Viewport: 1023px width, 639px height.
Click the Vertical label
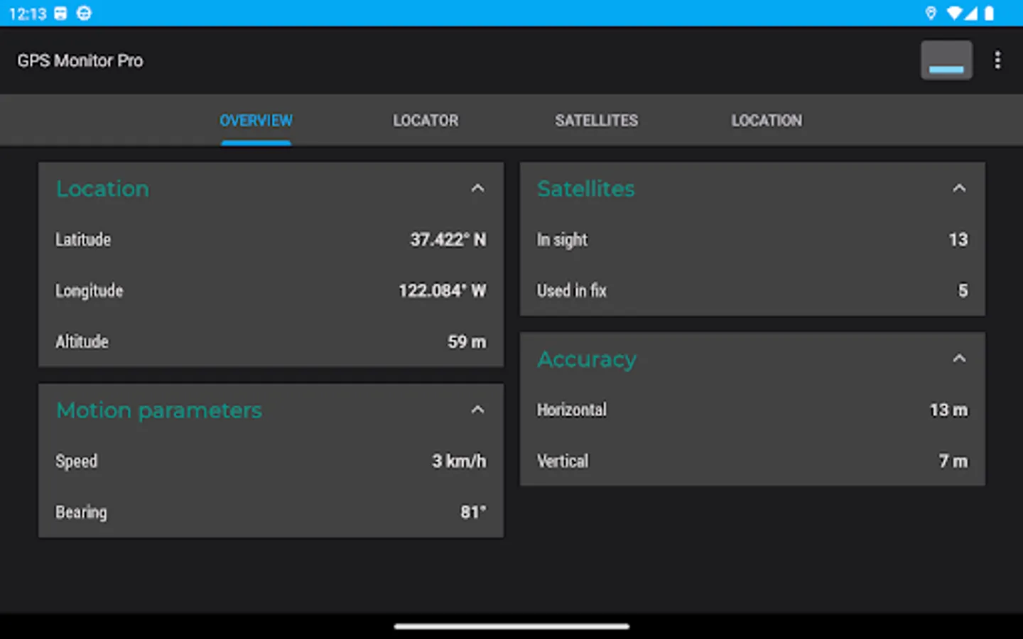click(563, 461)
